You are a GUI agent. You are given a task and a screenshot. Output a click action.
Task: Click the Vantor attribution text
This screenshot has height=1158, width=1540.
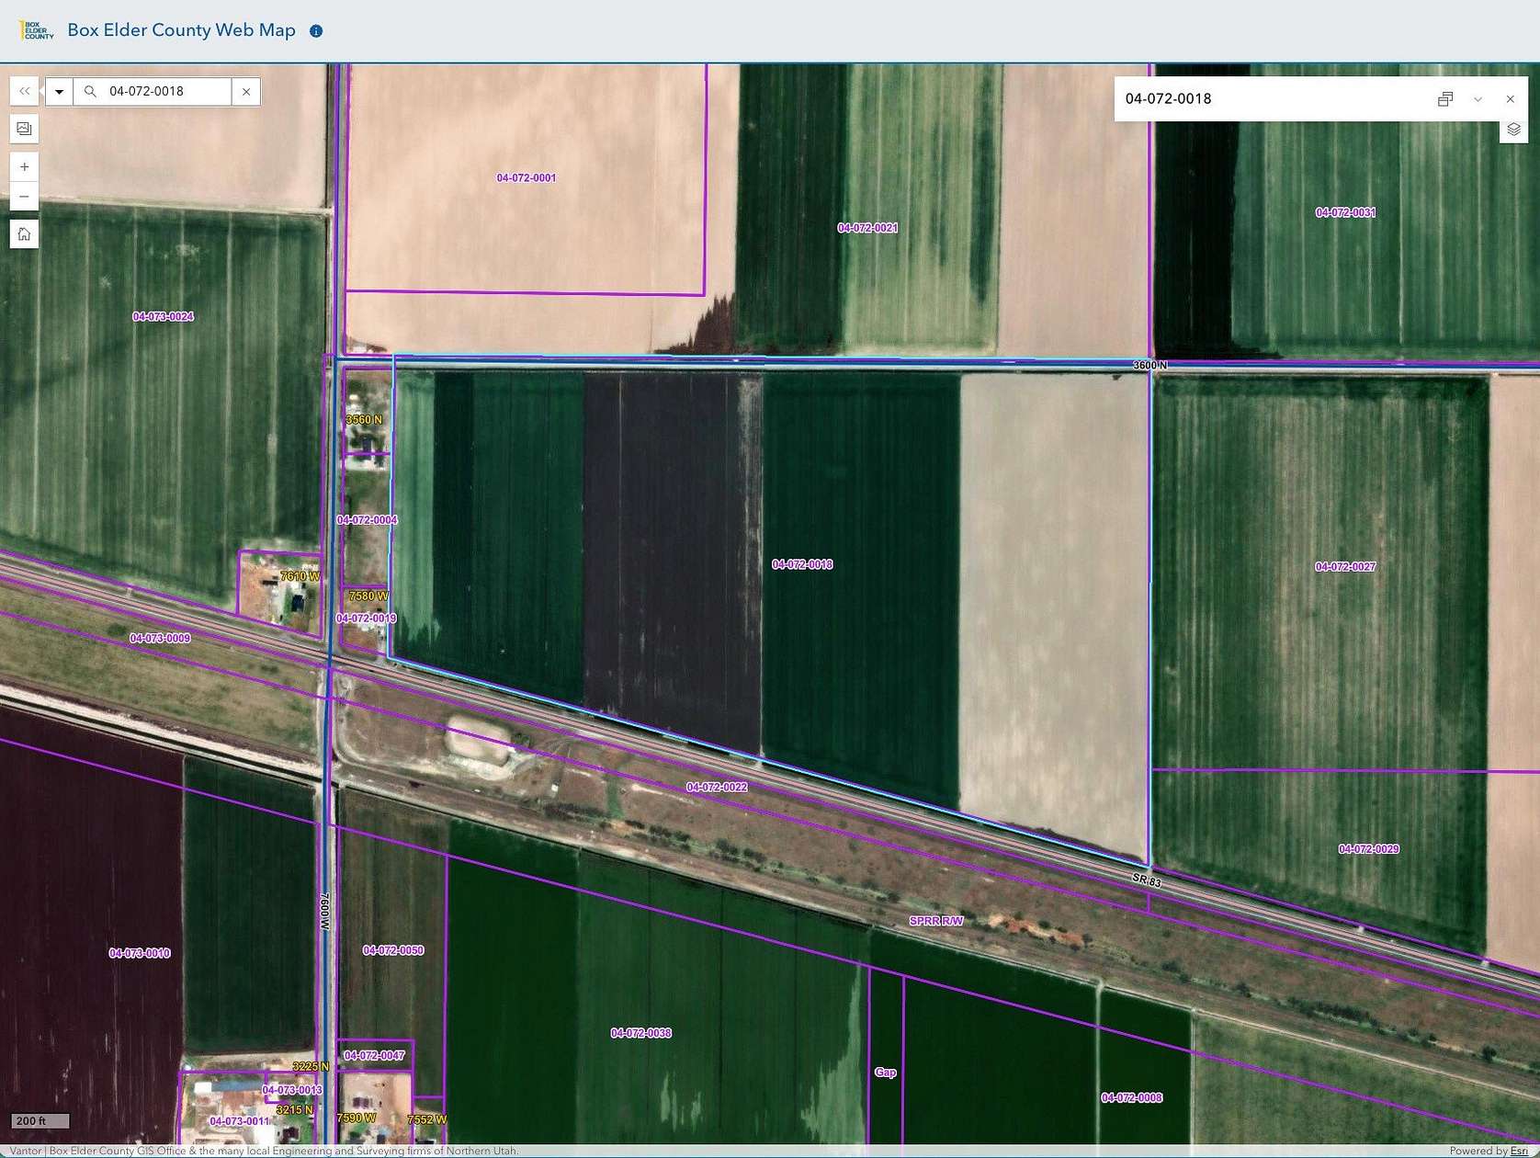coord(24,1150)
